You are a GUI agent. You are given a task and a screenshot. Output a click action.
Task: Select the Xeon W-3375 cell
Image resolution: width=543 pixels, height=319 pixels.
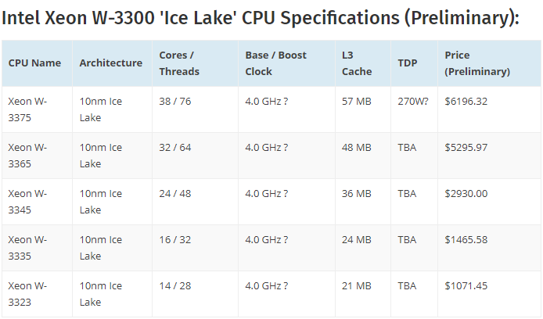point(28,109)
